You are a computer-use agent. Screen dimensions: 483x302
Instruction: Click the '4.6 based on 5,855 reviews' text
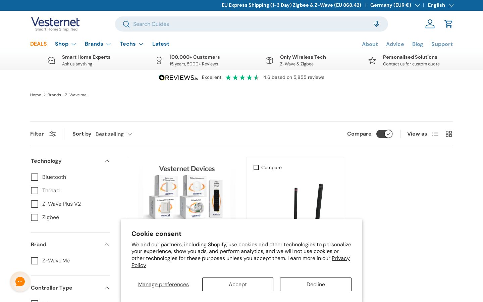coord(294,78)
